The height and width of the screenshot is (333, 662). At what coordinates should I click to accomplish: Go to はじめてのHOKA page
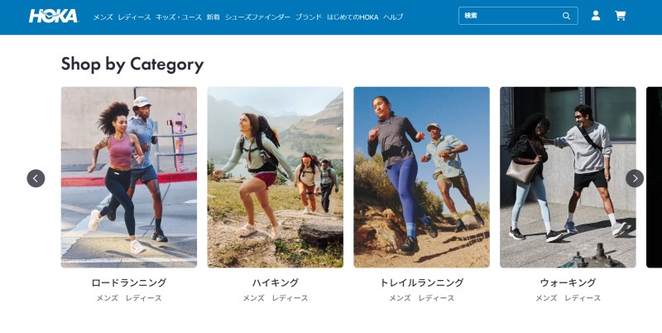(353, 17)
